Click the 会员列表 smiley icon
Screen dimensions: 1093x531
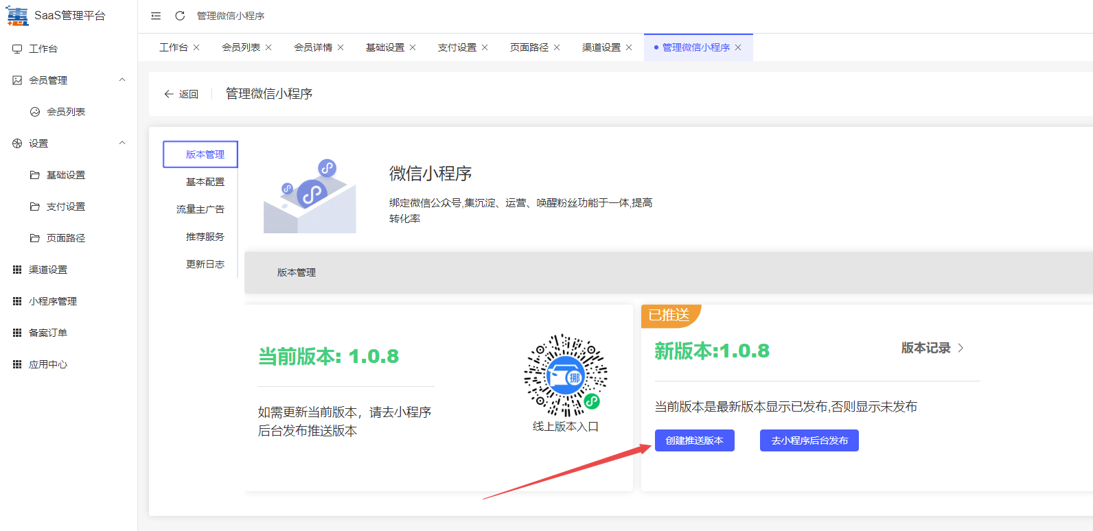tap(35, 112)
